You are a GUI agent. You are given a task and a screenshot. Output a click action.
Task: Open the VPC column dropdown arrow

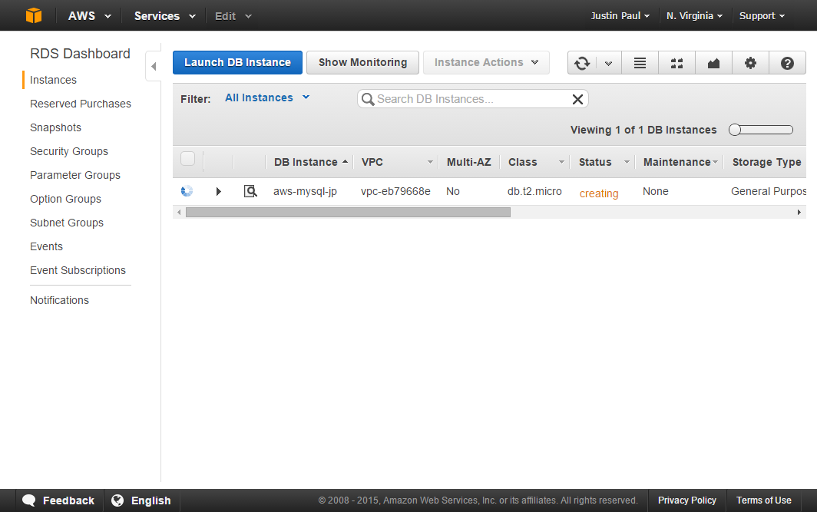click(430, 162)
